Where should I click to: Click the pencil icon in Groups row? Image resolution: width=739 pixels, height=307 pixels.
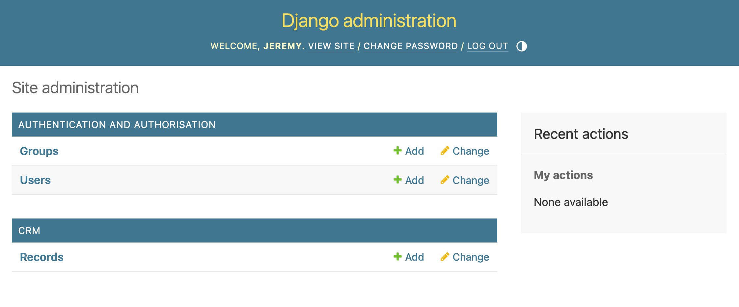tap(445, 151)
